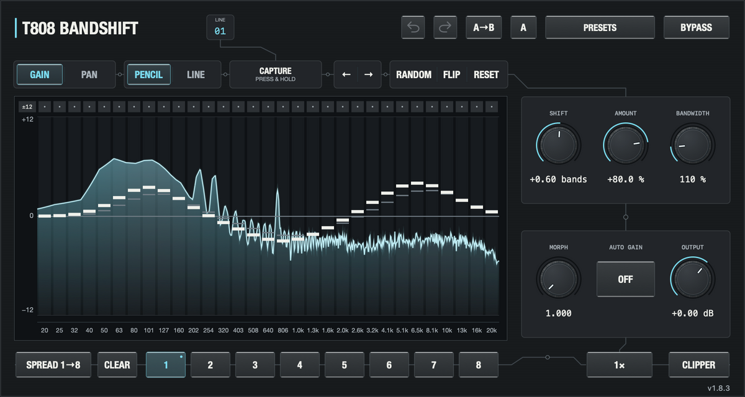Click the 1.000 morph value
Screen dimensions: 745x397
[x=558, y=313]
